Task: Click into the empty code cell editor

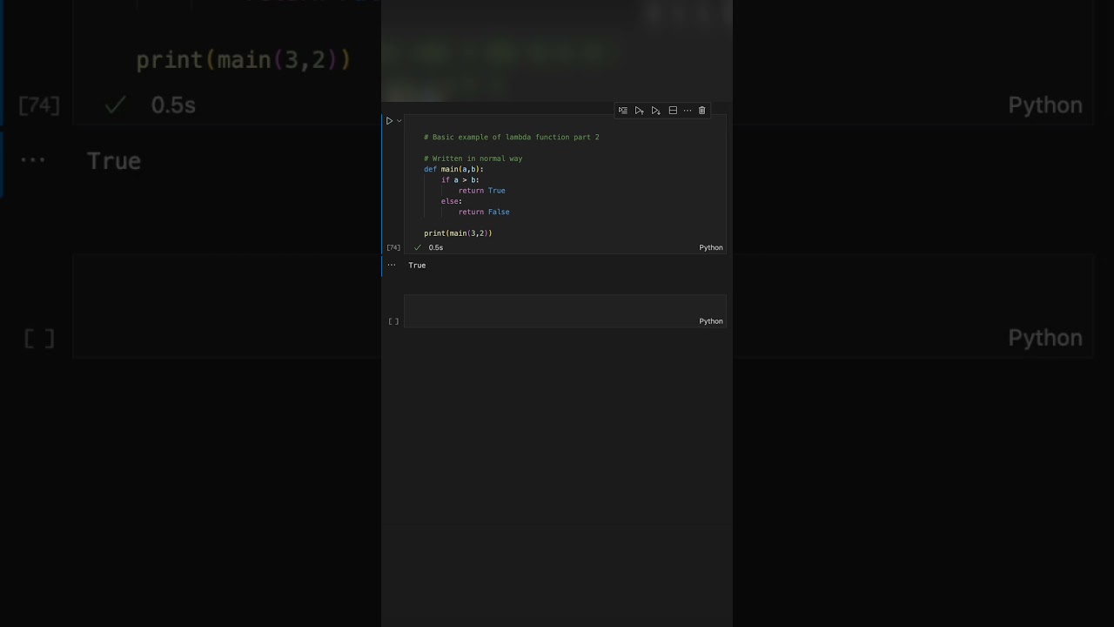Action: 565,306
